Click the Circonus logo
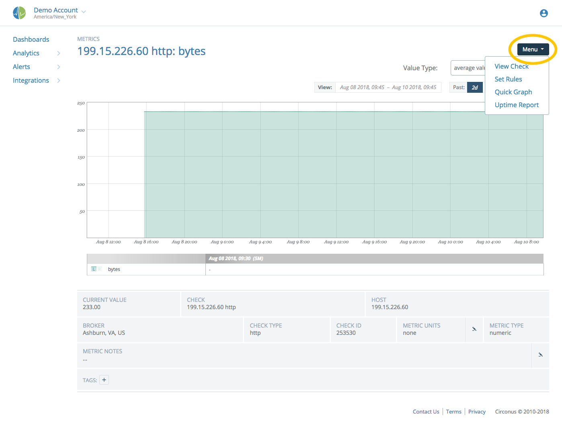Viewport: 562px width, 434px height. click(x=19, y=12)
